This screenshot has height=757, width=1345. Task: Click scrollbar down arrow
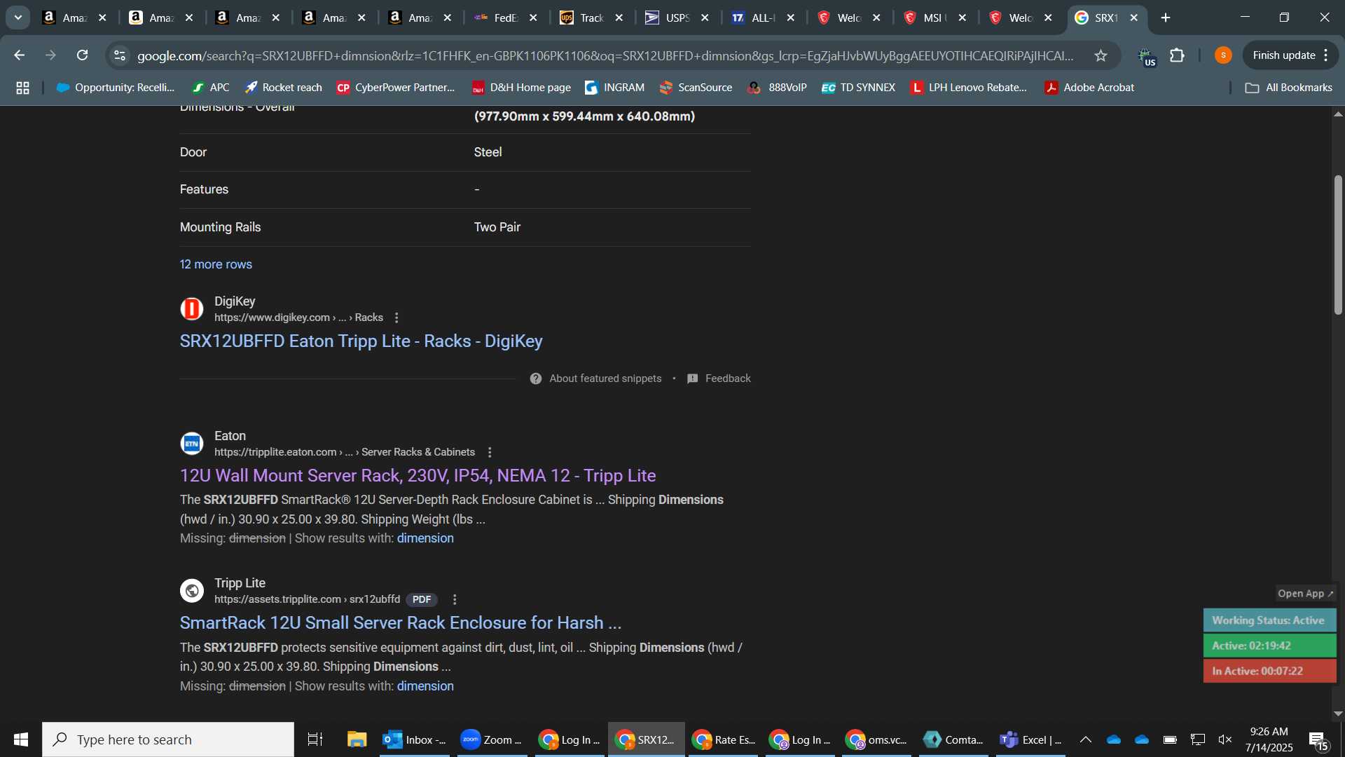[x=1338, y=714]
